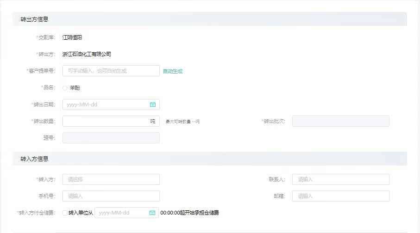The width and height of the screenshot is (420, 233).
Task: Click the 江阴恒阳 交割库 value
Action: (72, 37)
